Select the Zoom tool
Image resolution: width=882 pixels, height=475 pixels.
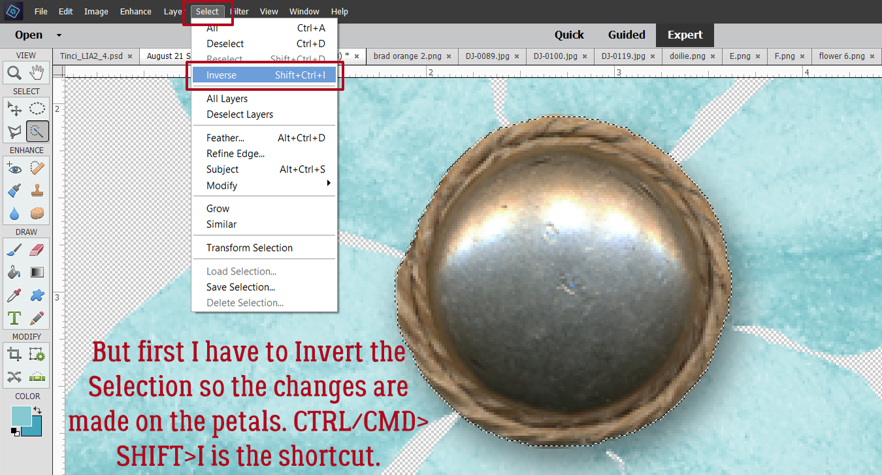tap(14, 72)
